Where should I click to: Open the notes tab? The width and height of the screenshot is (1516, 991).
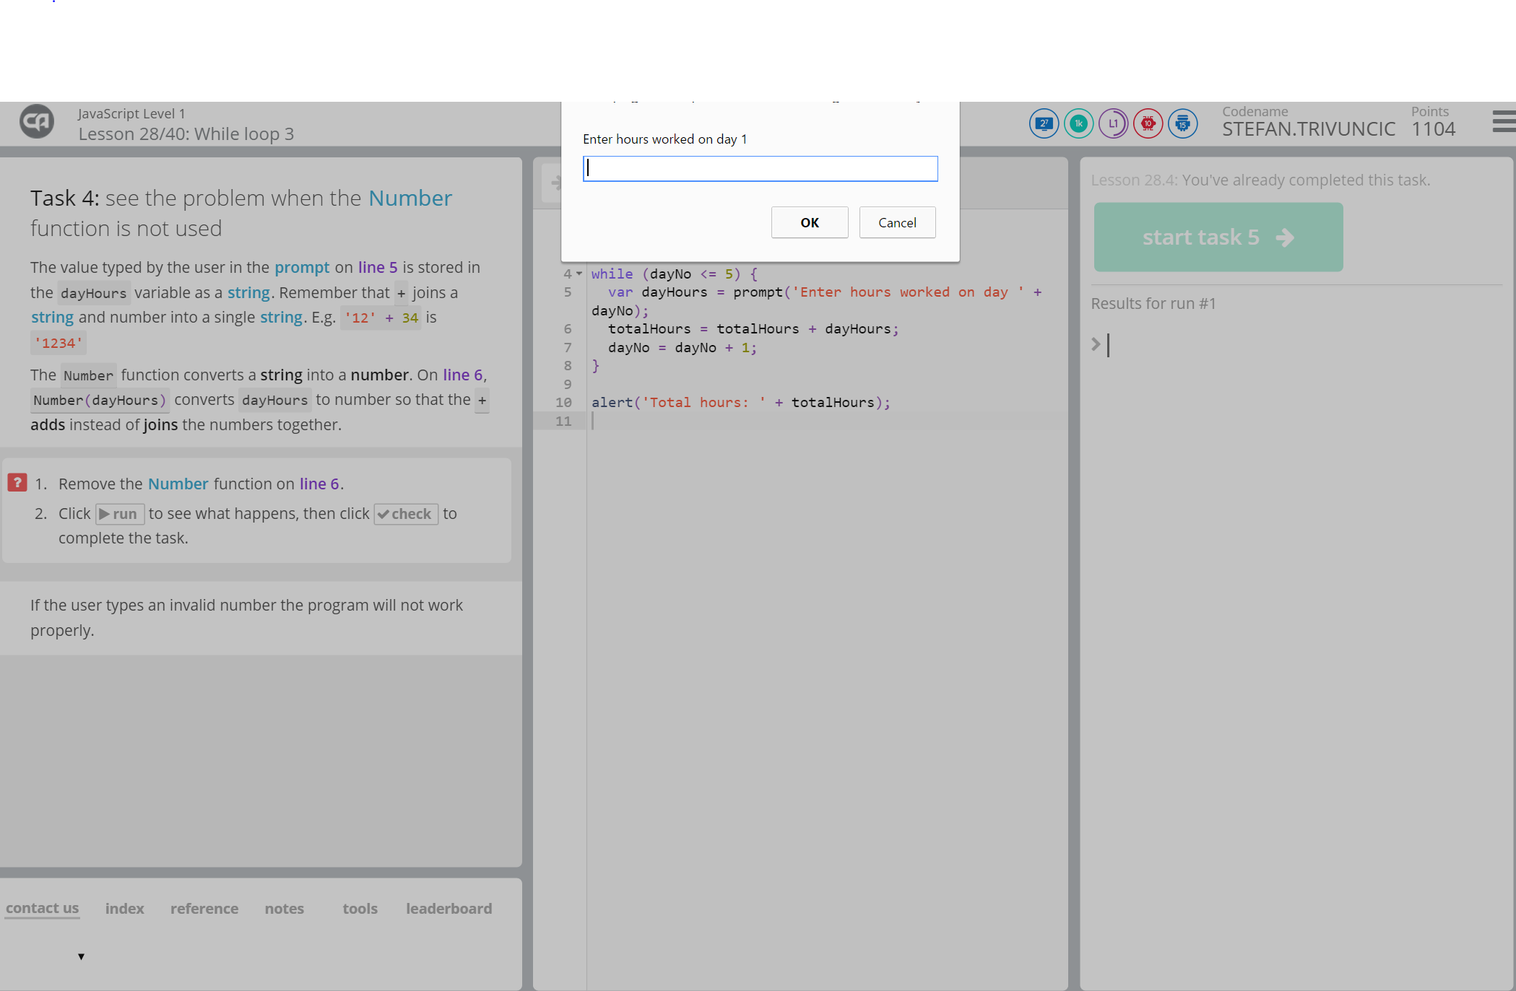pos(284,909)
